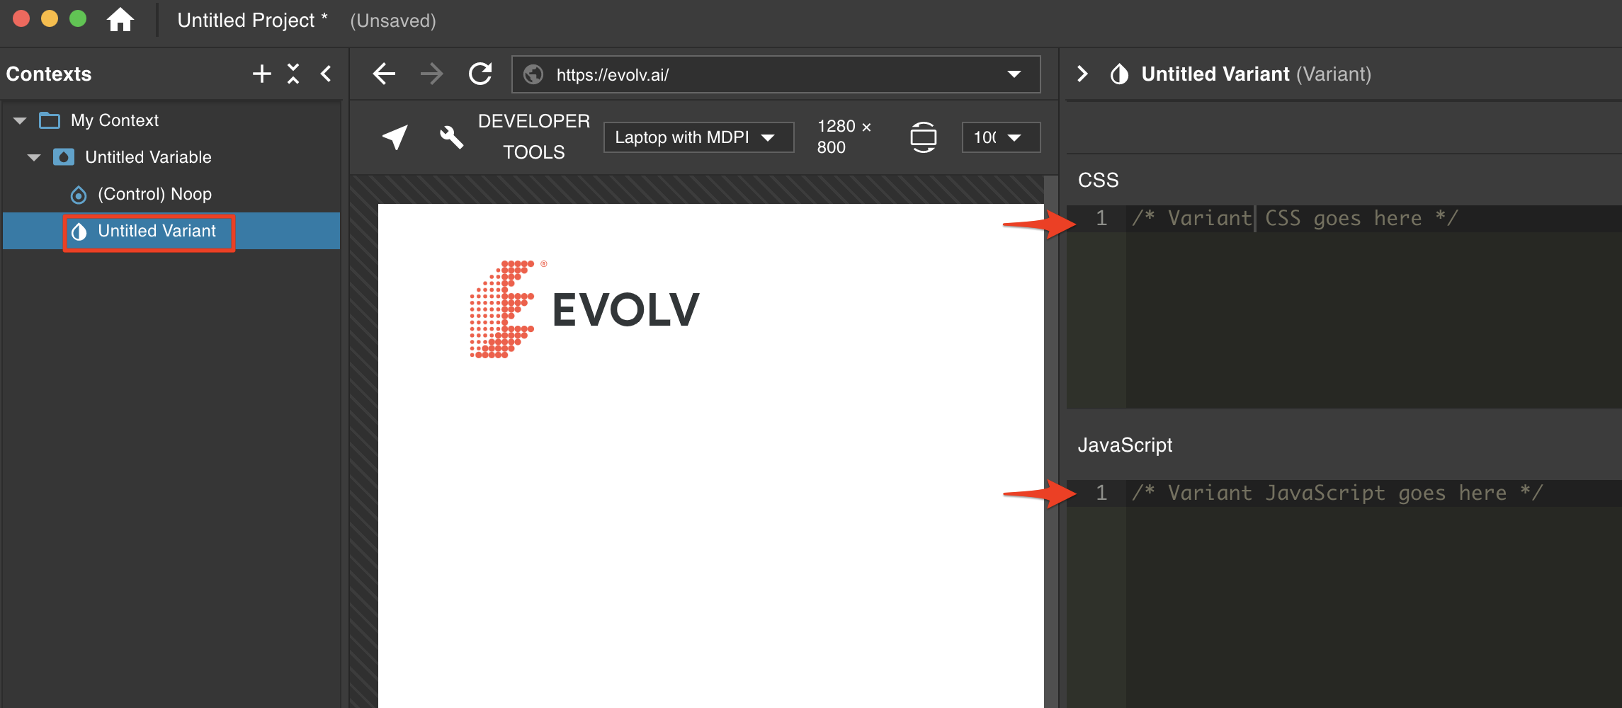Collapse the variant editor panel with the chevron
This screenshot has width=1622, height=708.
[x=1082, y=74]
